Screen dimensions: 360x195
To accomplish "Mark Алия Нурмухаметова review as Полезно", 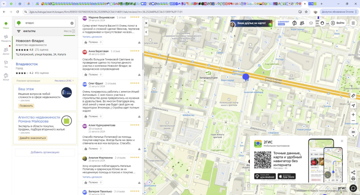I will (93, 149).
